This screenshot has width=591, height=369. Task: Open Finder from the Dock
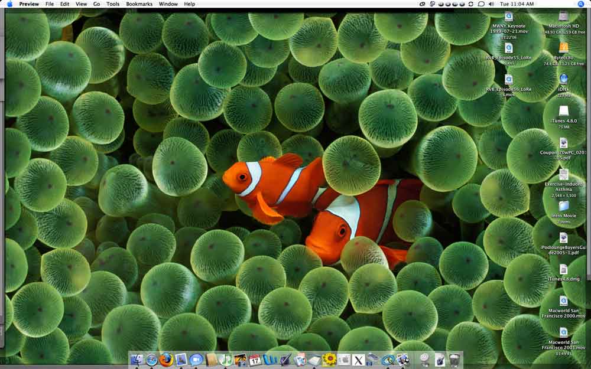(x=137, y=360)
